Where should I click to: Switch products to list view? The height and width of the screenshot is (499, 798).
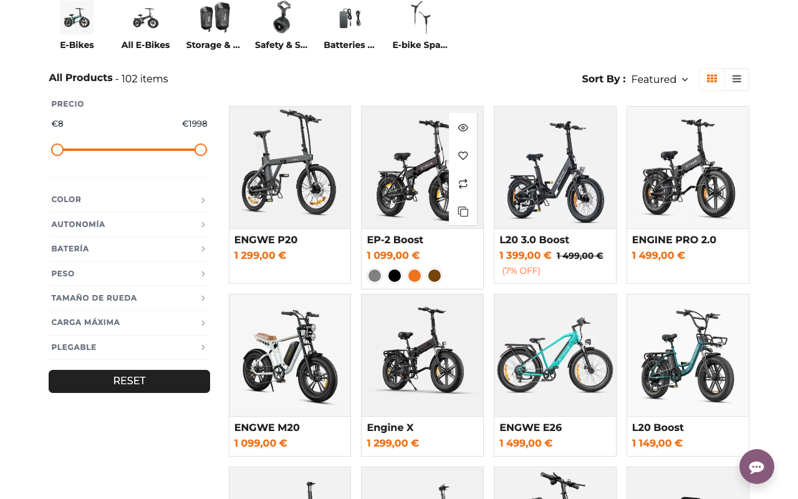(736, 79)
